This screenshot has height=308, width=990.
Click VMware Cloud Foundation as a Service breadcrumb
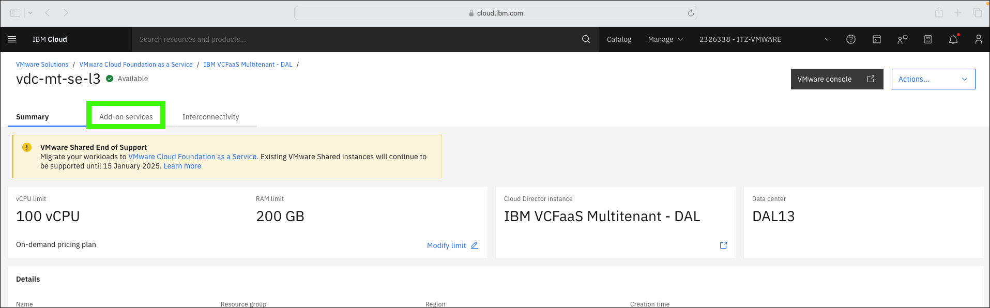[x=136, y=65]
